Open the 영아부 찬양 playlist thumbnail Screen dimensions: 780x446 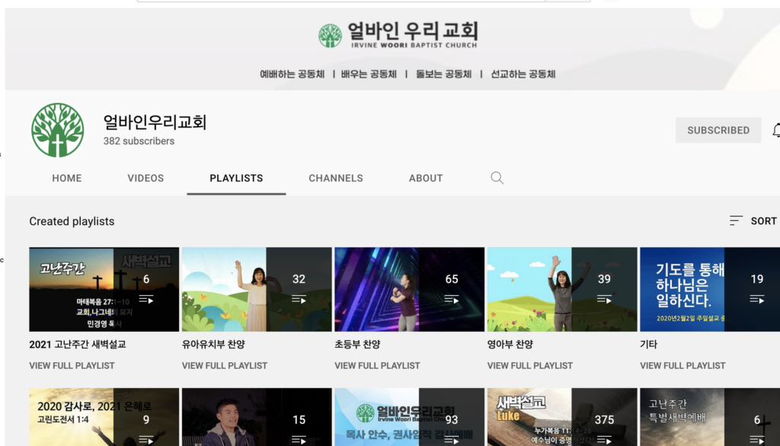click(562, 289)
